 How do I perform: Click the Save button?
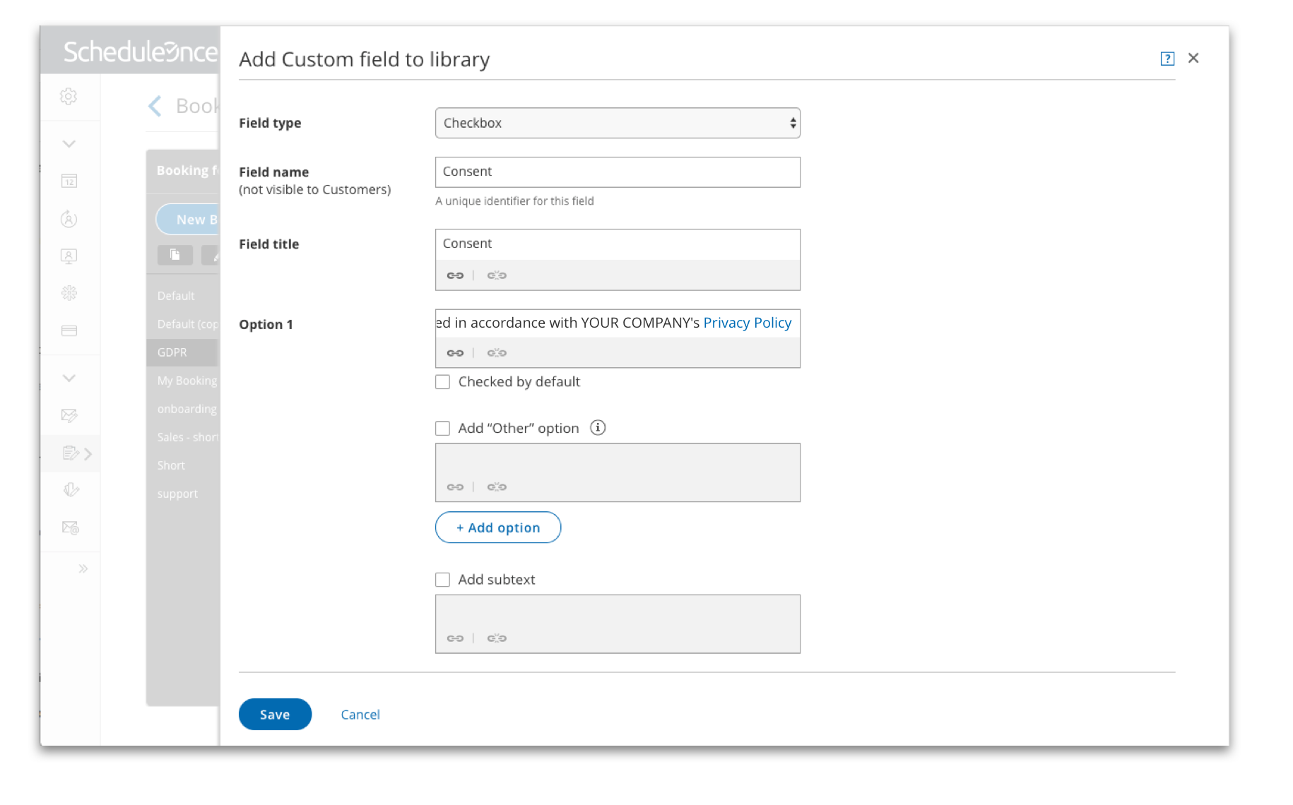point(275,715)
